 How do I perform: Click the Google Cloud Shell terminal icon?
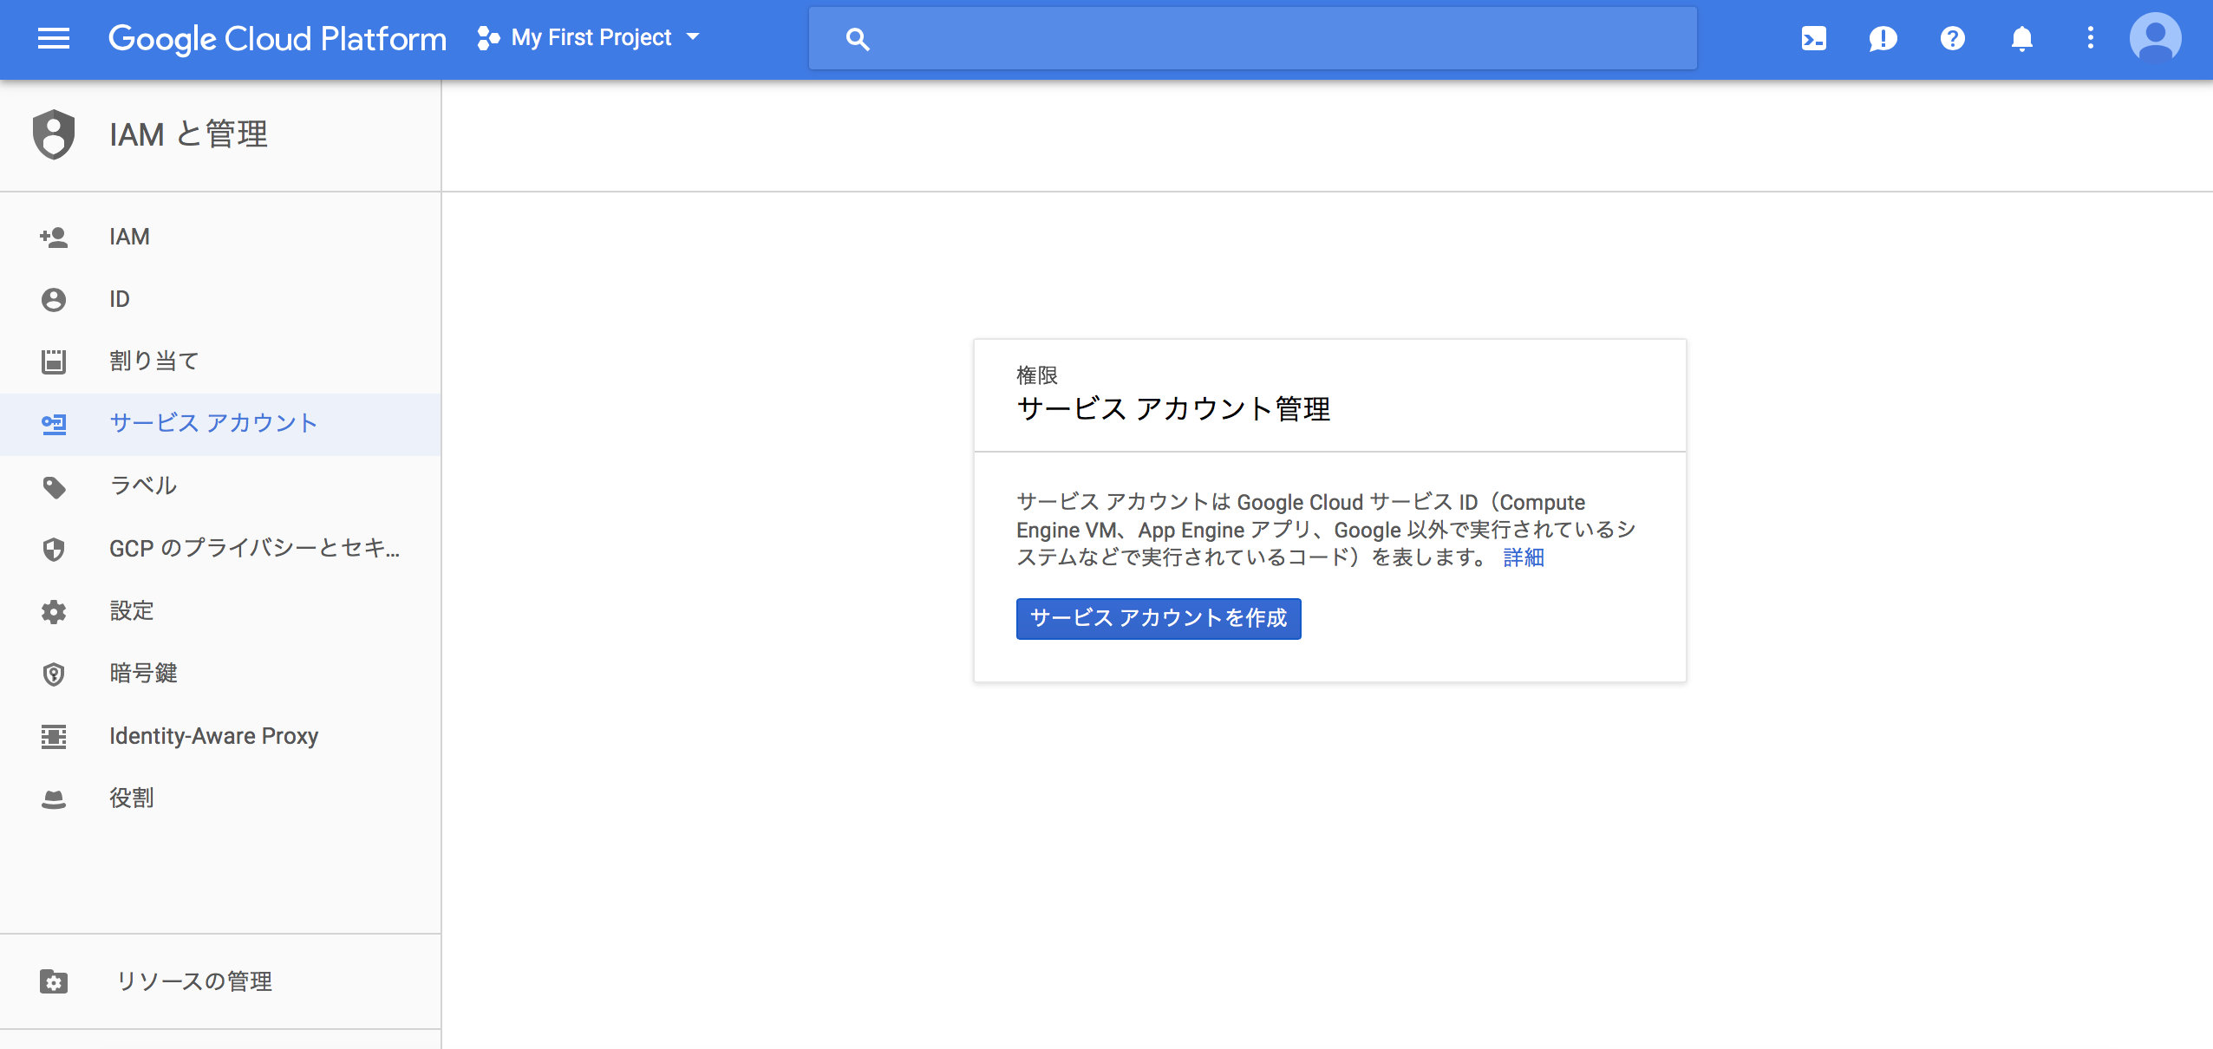[1812, 38]
